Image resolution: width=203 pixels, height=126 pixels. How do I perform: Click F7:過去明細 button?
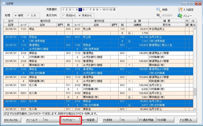(147, 120)
